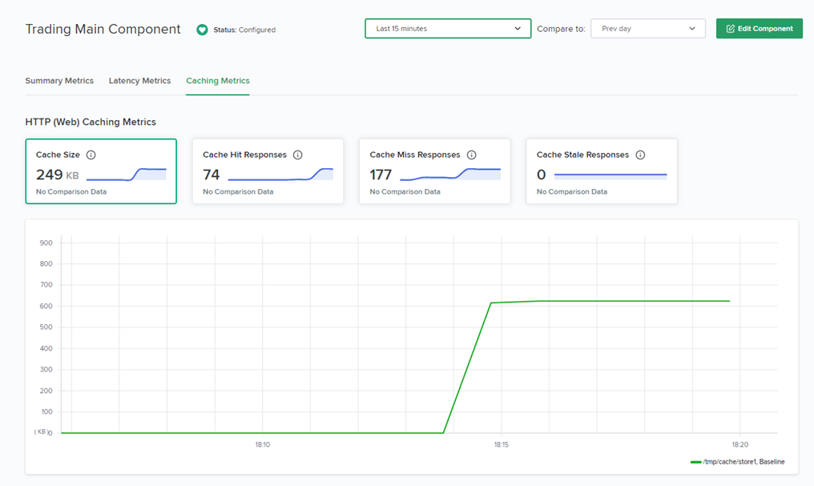Open the Last 15 minutes time range dropdown
This screenshot has height=486, width=814.
point(448,29)
